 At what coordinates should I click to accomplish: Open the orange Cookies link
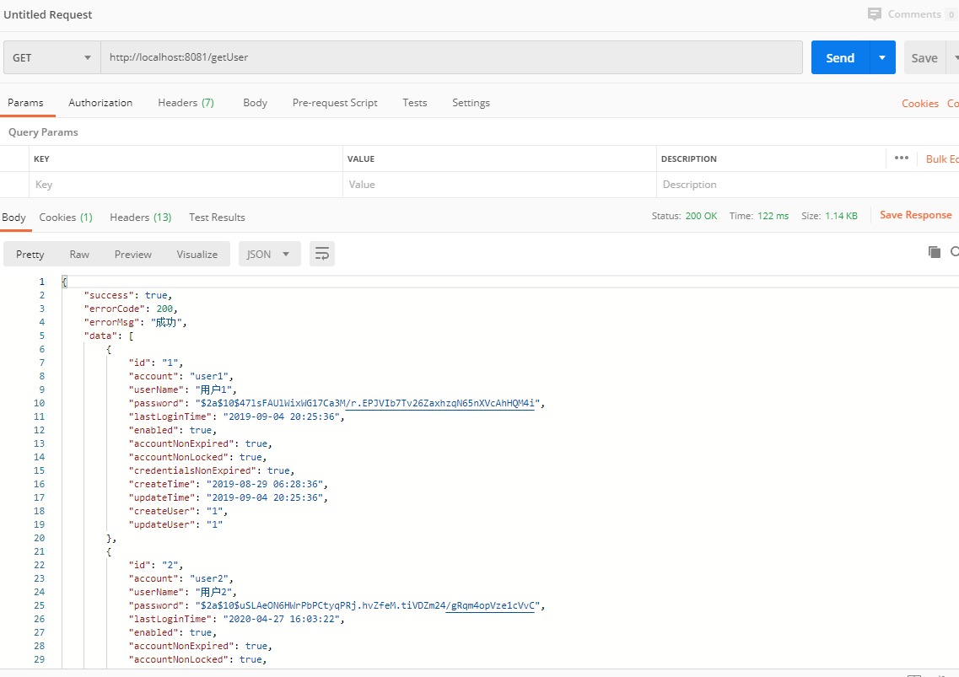click(919, 104)
